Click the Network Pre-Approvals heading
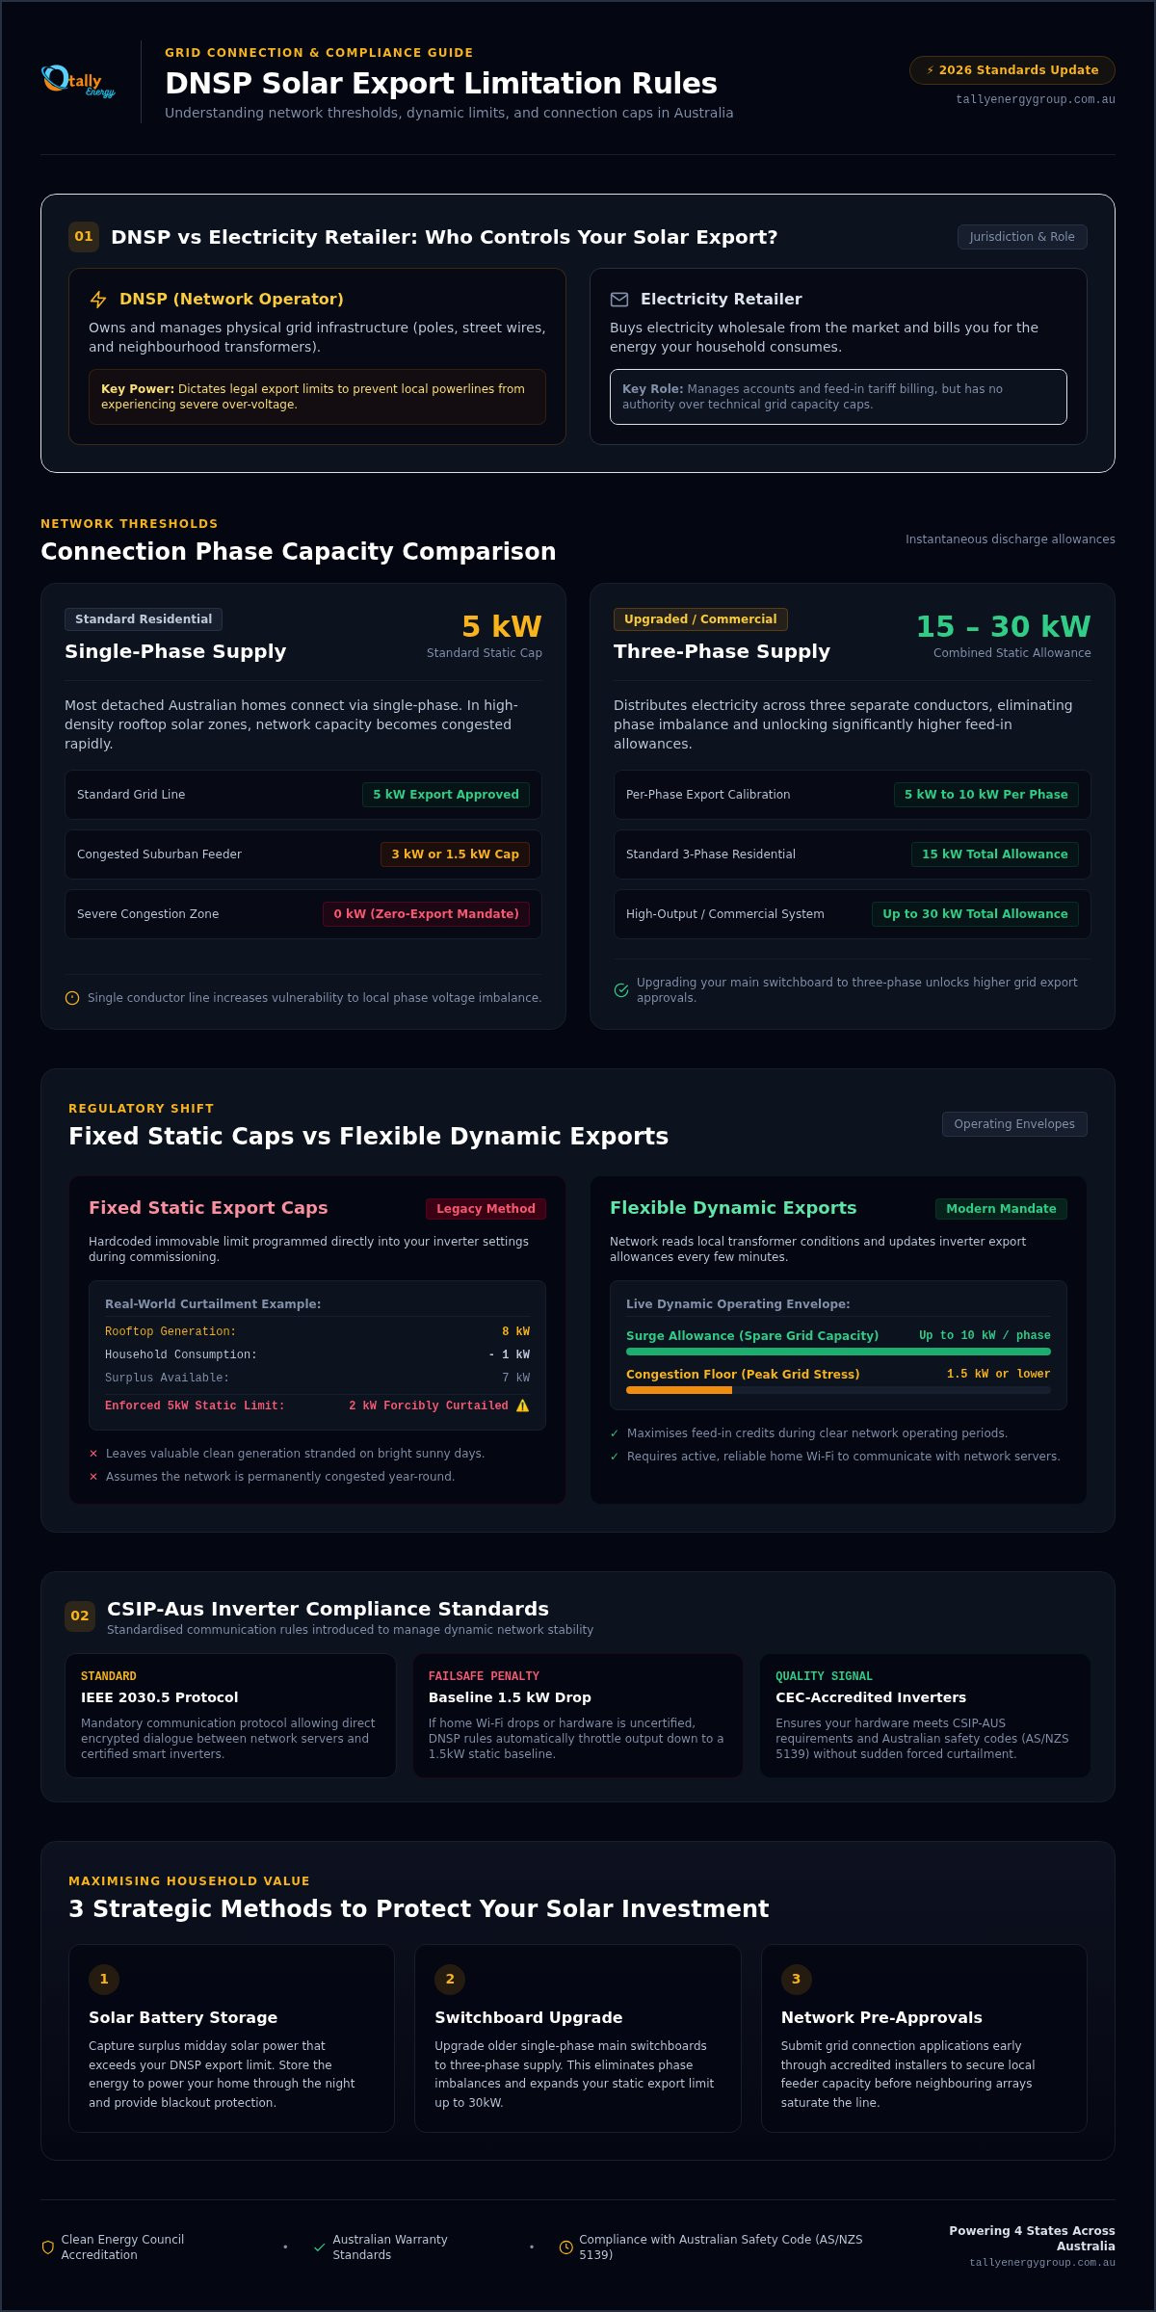This screenshot has width=1156, height=2312. coord(881,2017)
